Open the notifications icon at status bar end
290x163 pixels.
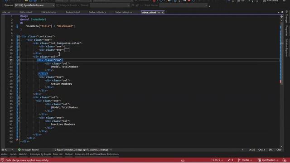point(285,160)
